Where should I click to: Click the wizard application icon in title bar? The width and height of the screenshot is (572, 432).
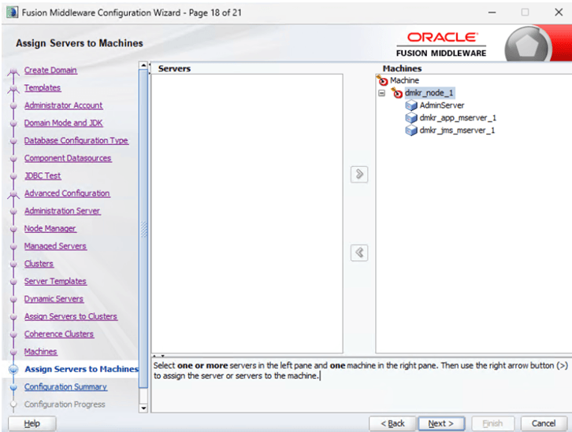[x=12, y=13]
